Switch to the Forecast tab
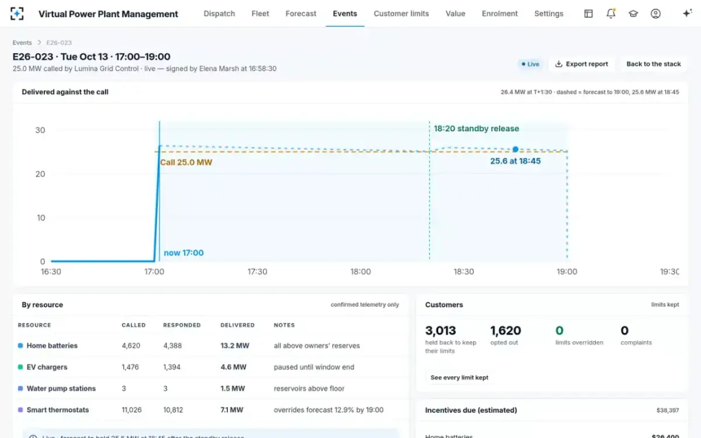701x438 pixels. click(301, 13)
